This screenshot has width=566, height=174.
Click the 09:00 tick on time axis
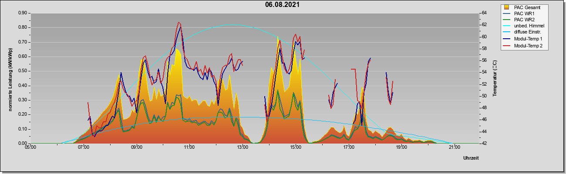tap(136, 147)
